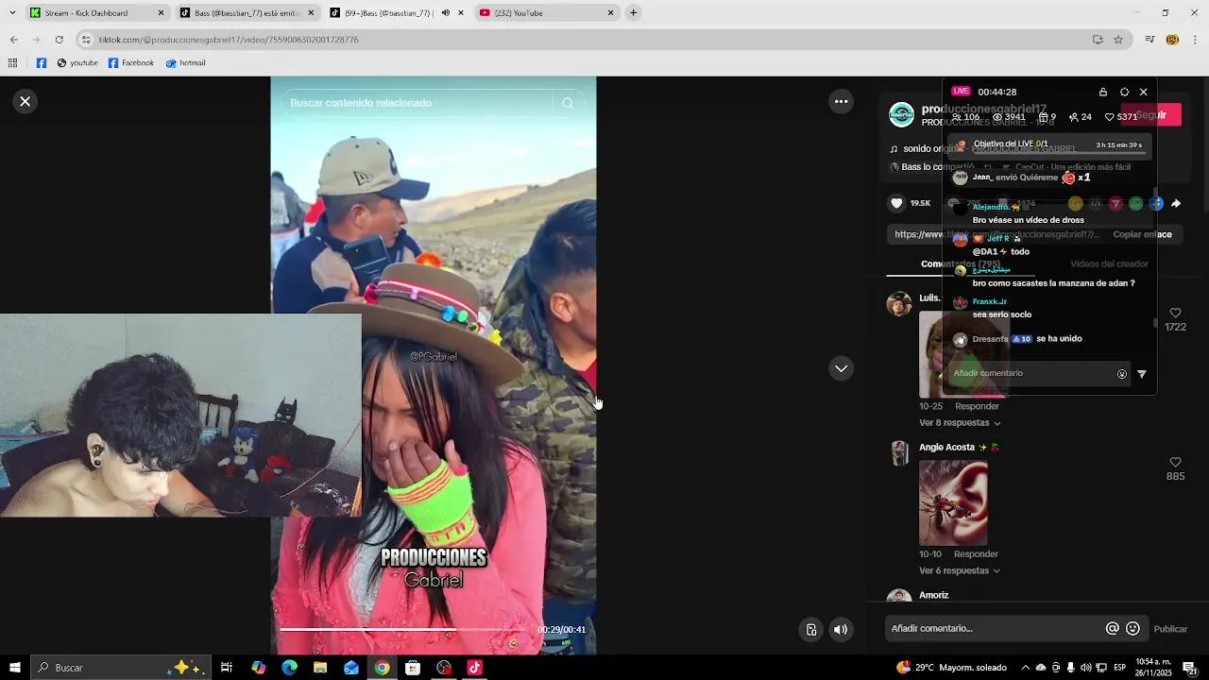This screenshot has width=1209, height=680.
Task: Open Chrome three-dot menu
Action: coord(1195,40)
